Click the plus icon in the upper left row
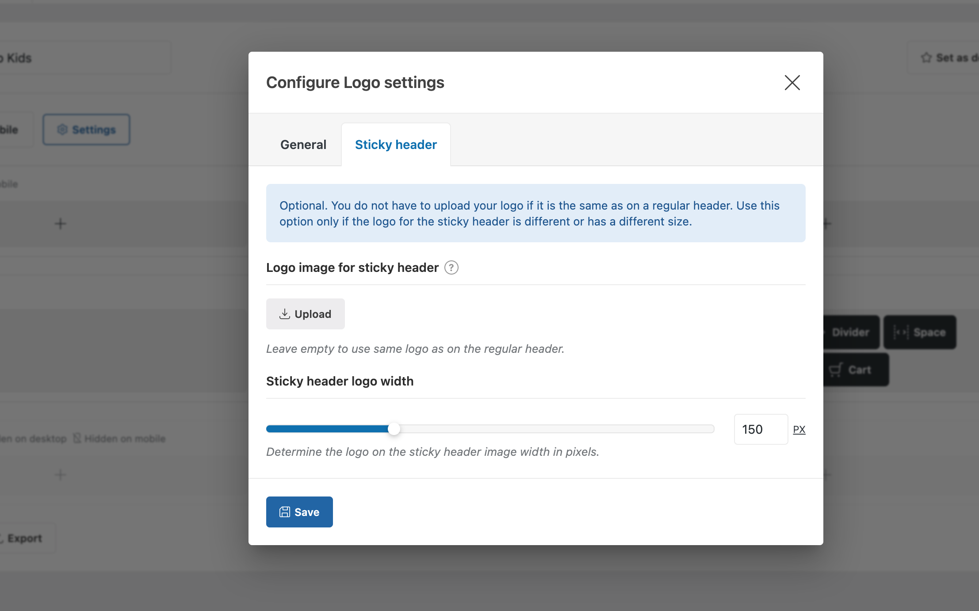The image size is (979, 611). tap(61, 224)
